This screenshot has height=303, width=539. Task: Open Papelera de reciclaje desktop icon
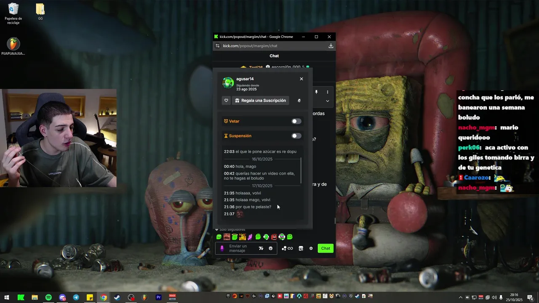pos(13,13)
